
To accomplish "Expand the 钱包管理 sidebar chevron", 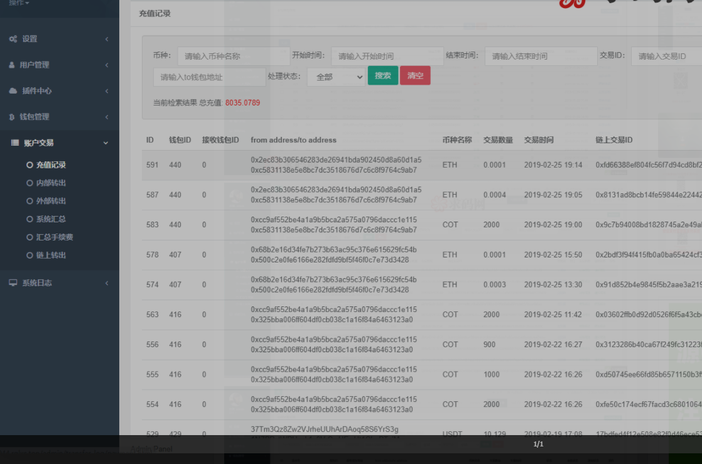I will (107, 117).
